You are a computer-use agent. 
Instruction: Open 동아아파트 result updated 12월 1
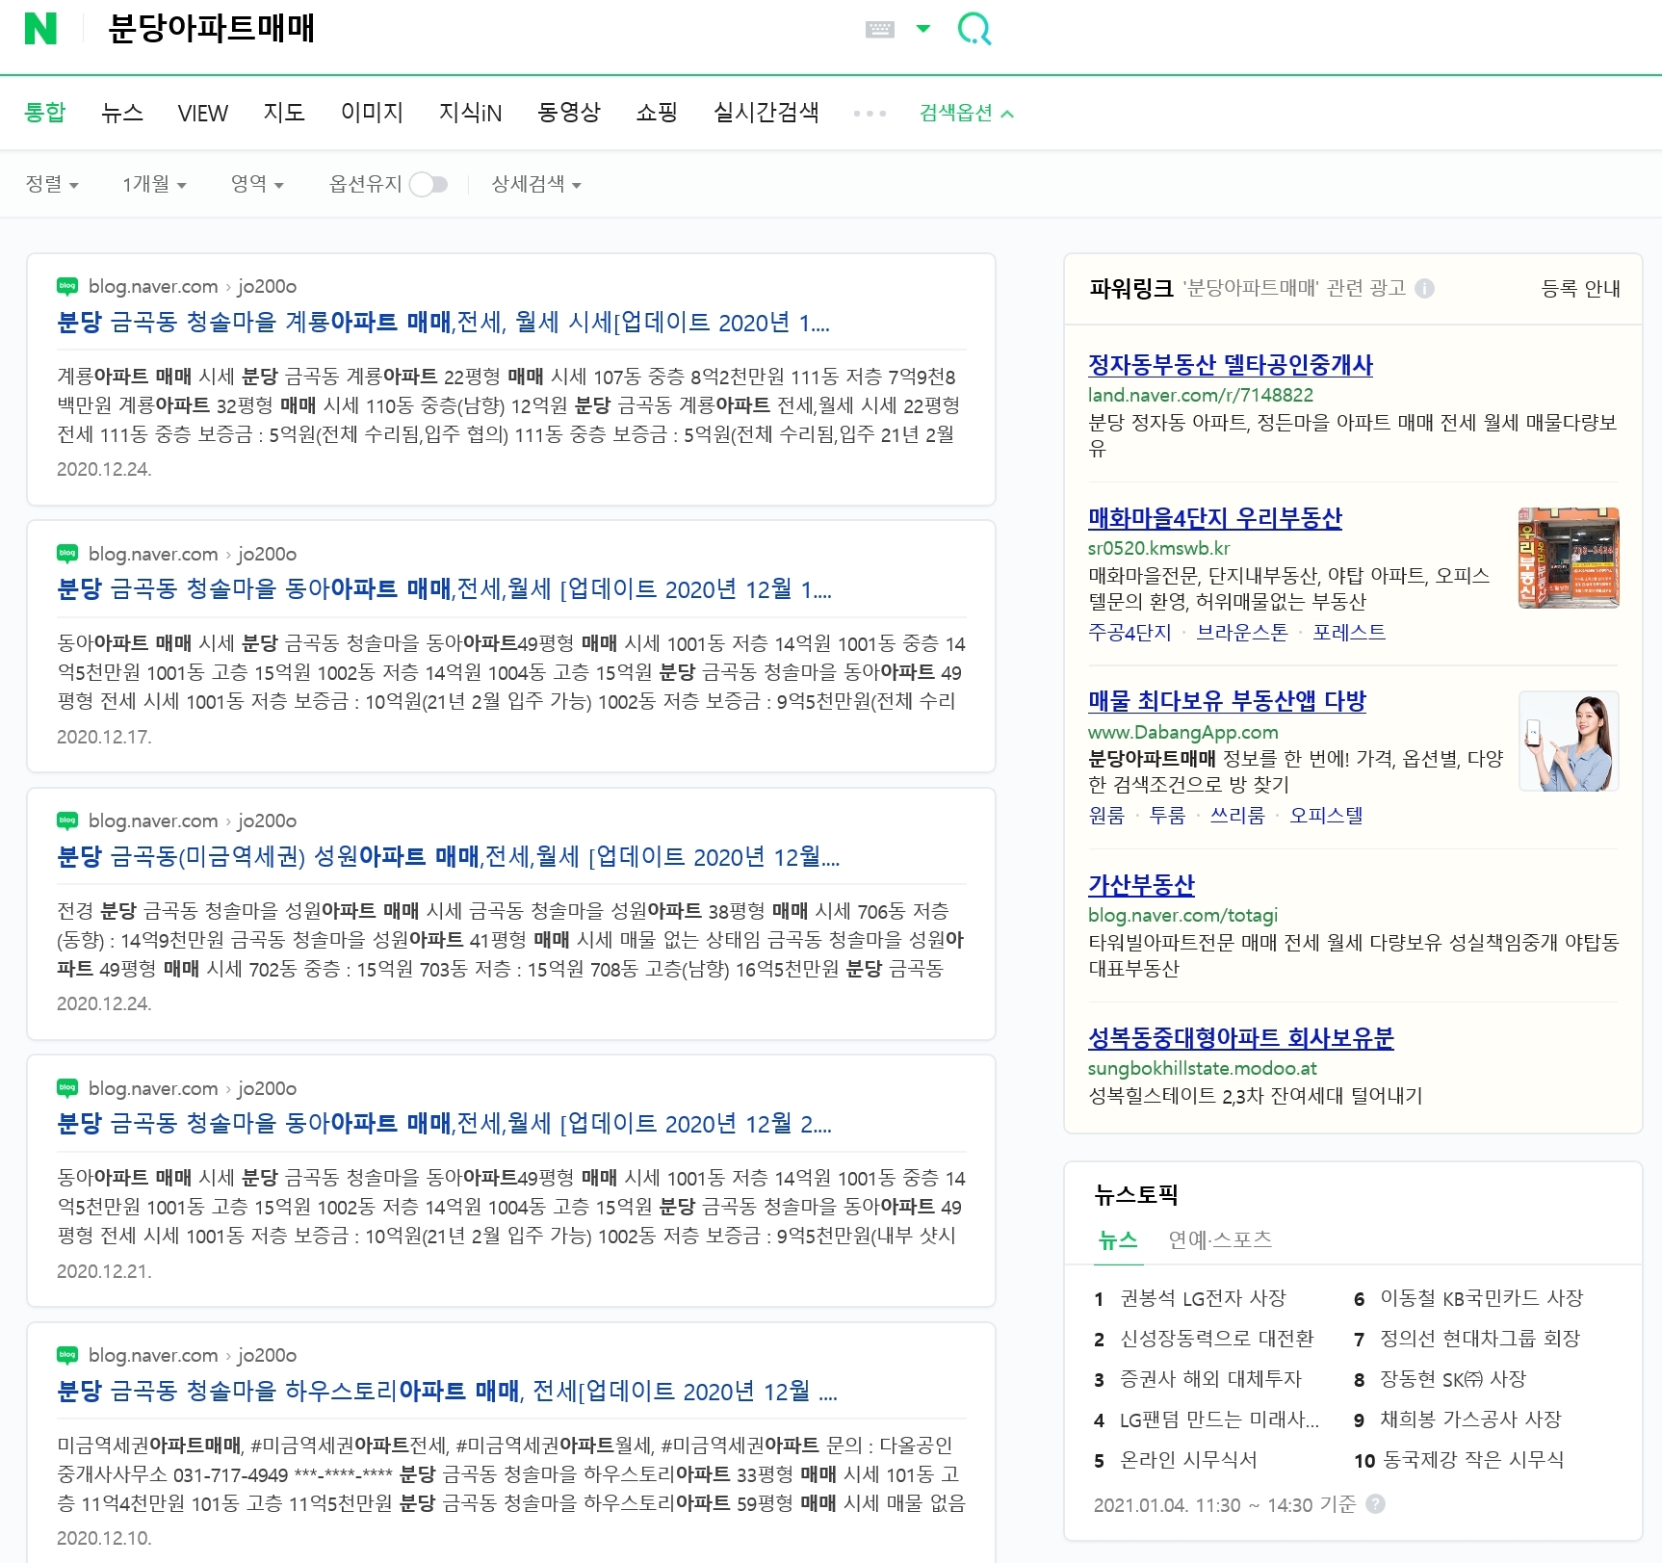(444, 588)
